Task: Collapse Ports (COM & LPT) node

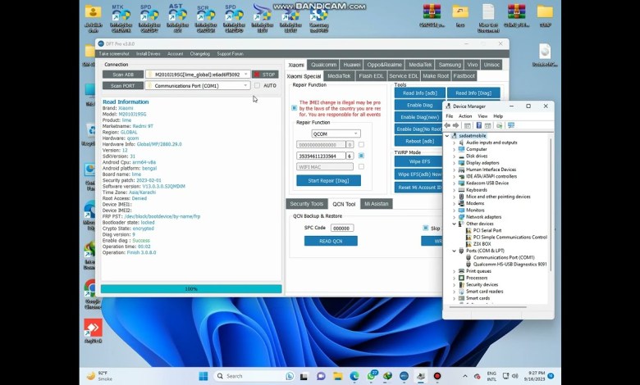Action: [x=454, y=251]
